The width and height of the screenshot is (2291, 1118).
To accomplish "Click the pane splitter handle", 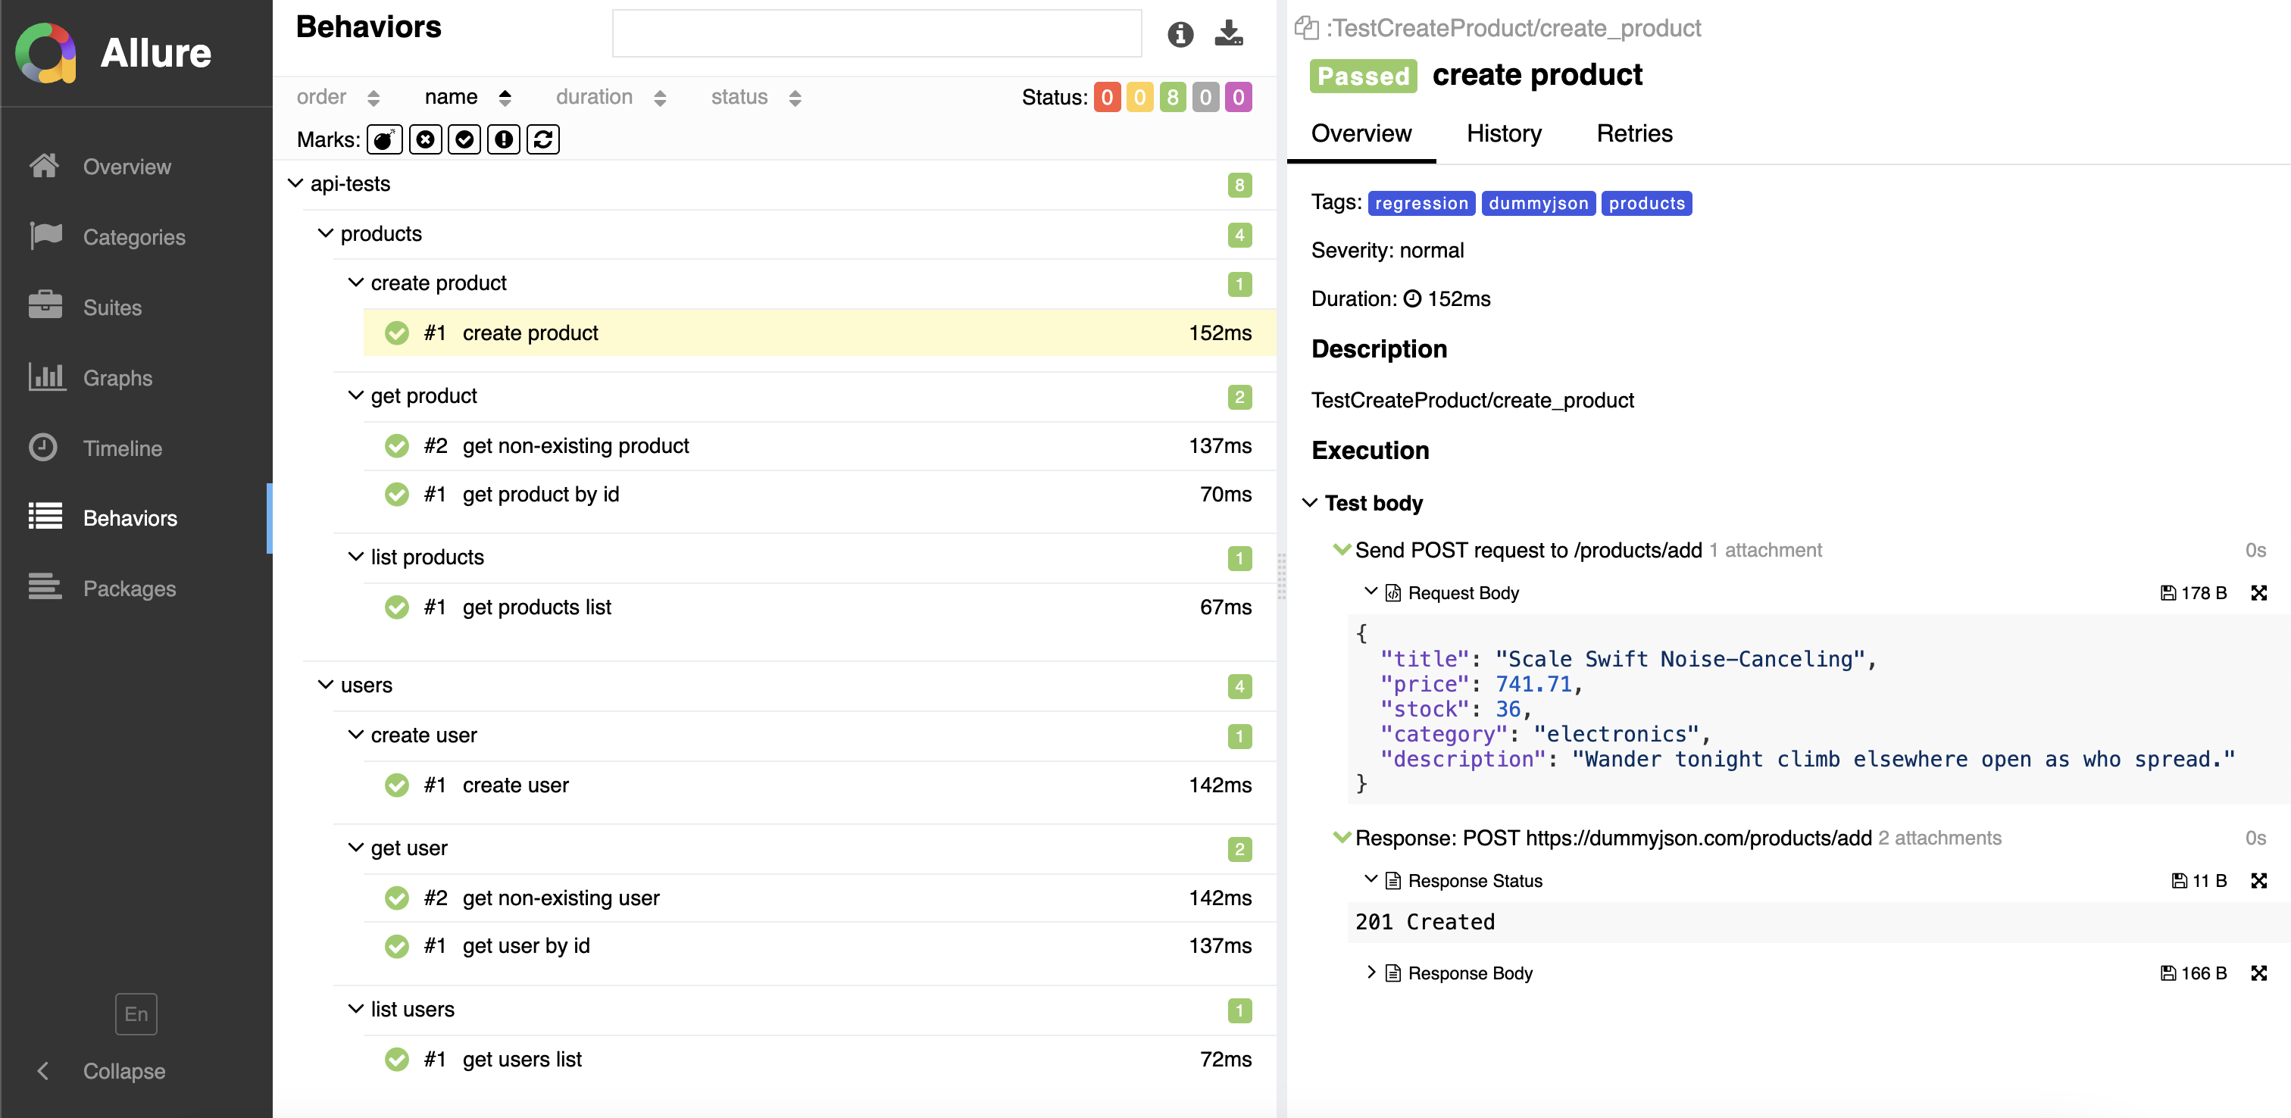I will (1282, 576).
